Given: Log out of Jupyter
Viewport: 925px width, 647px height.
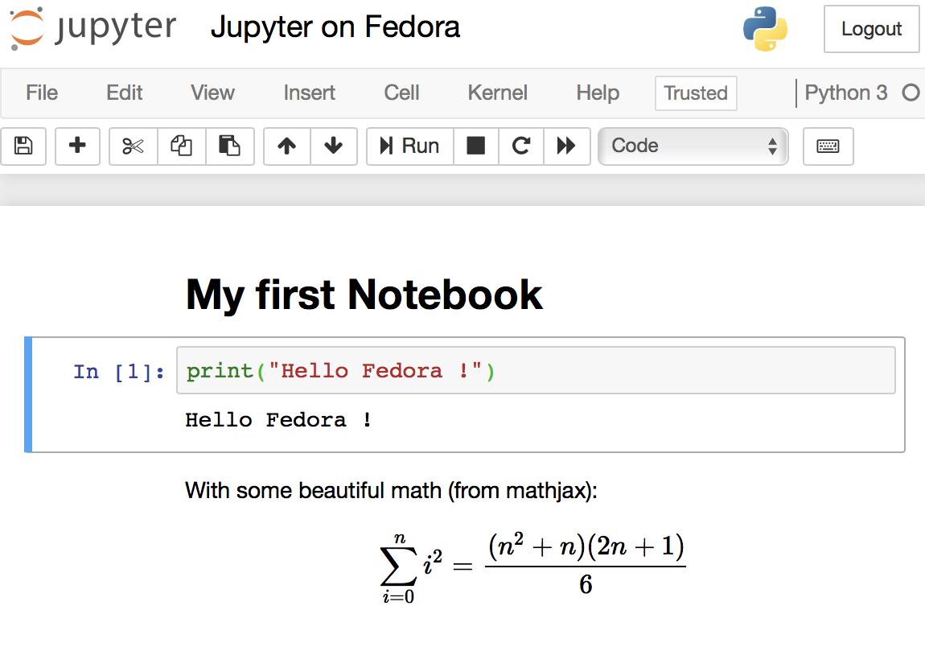Looking at the screenshot, I should [x=871, y=29].
